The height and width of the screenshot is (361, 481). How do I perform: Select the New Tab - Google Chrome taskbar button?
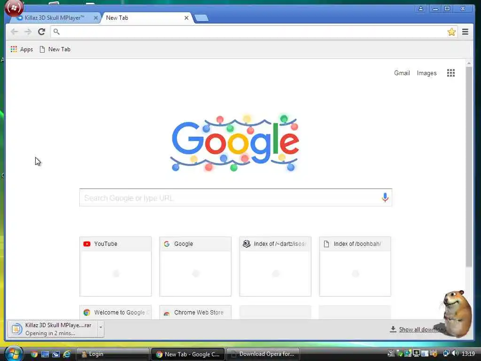click(x=188, y=354)
